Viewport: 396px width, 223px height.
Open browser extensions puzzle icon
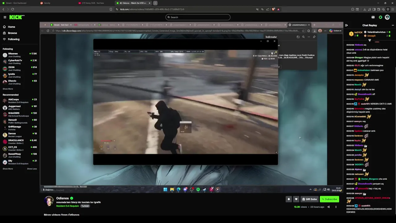pos(353,9)
